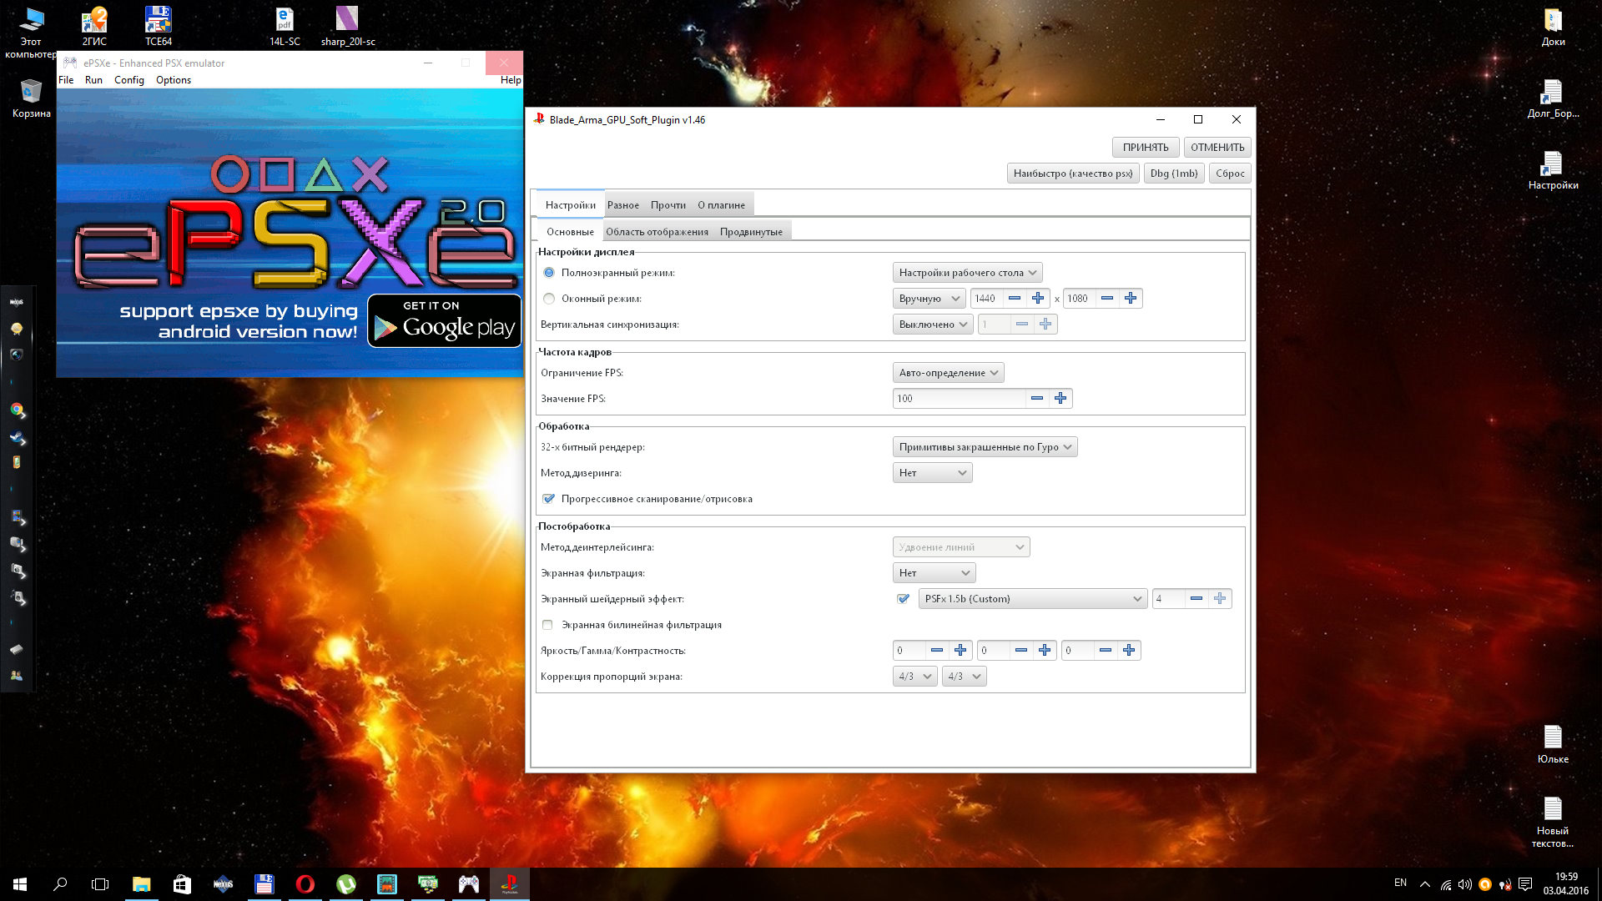
Task: Open the first 4/3 aspect ratio dropdown
Action: pos(914,677)
